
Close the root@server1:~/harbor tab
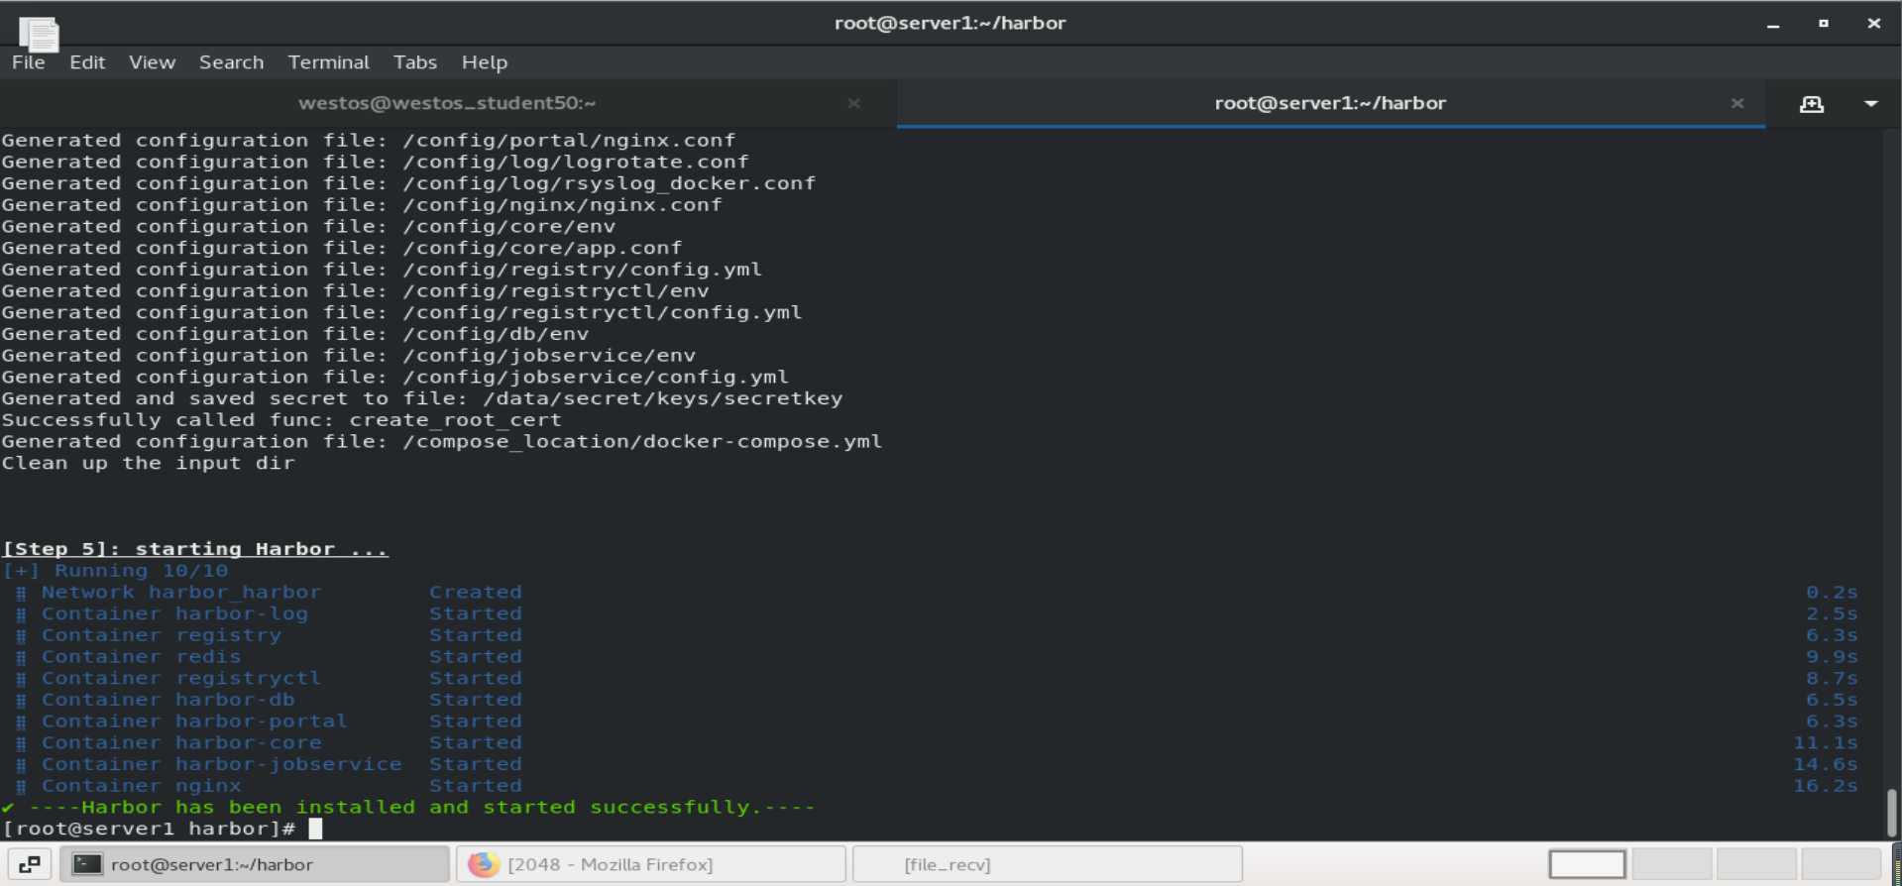click(1736, 103)
